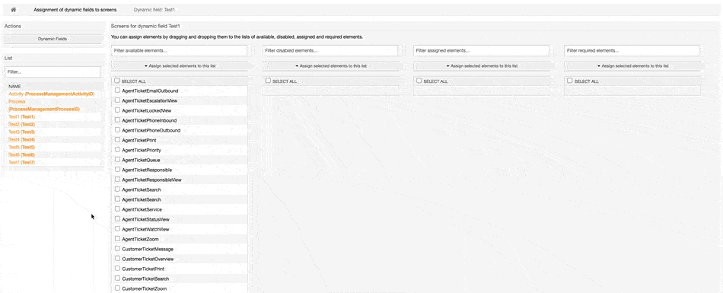Assign selected elements to the disabled list
The width and height of the screenshot is (723, 293).
click(x=330, y=66)
